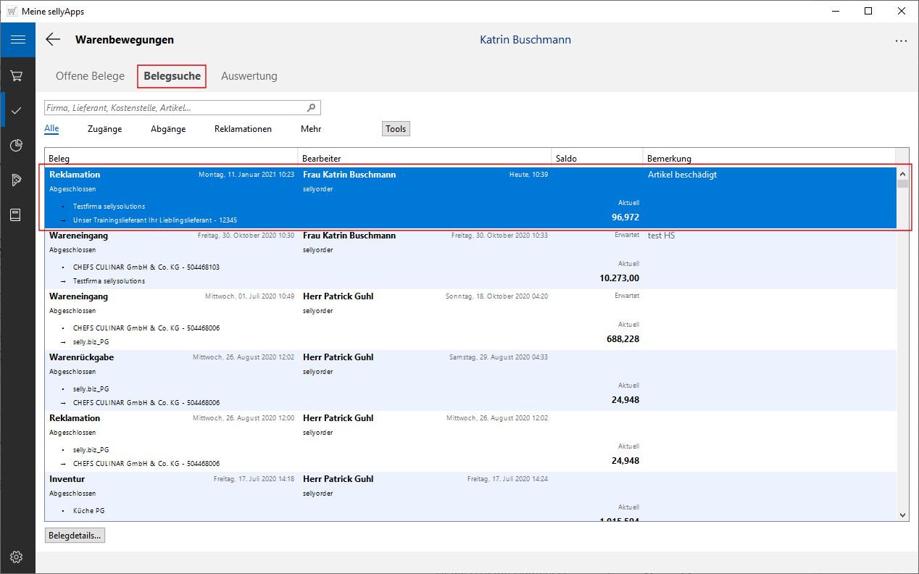Click the search magnifier icon
Viewport: 919px width, 574px height.
click(311, 108)
